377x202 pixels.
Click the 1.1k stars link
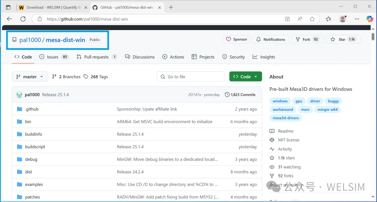282,158
